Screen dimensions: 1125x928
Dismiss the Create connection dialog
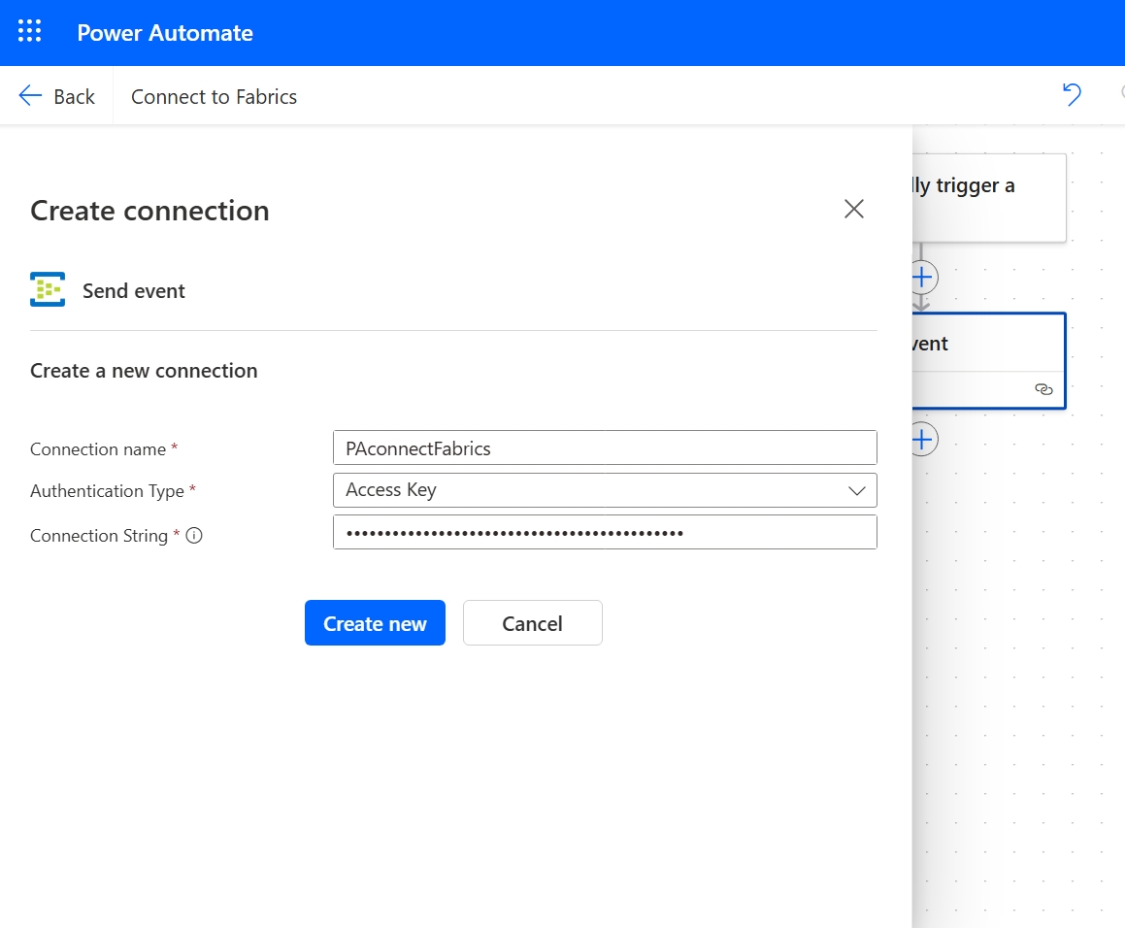tap(853, 208)
